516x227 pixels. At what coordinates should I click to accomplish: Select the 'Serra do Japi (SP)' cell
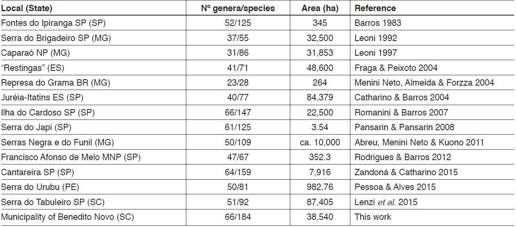pos(37,127)
